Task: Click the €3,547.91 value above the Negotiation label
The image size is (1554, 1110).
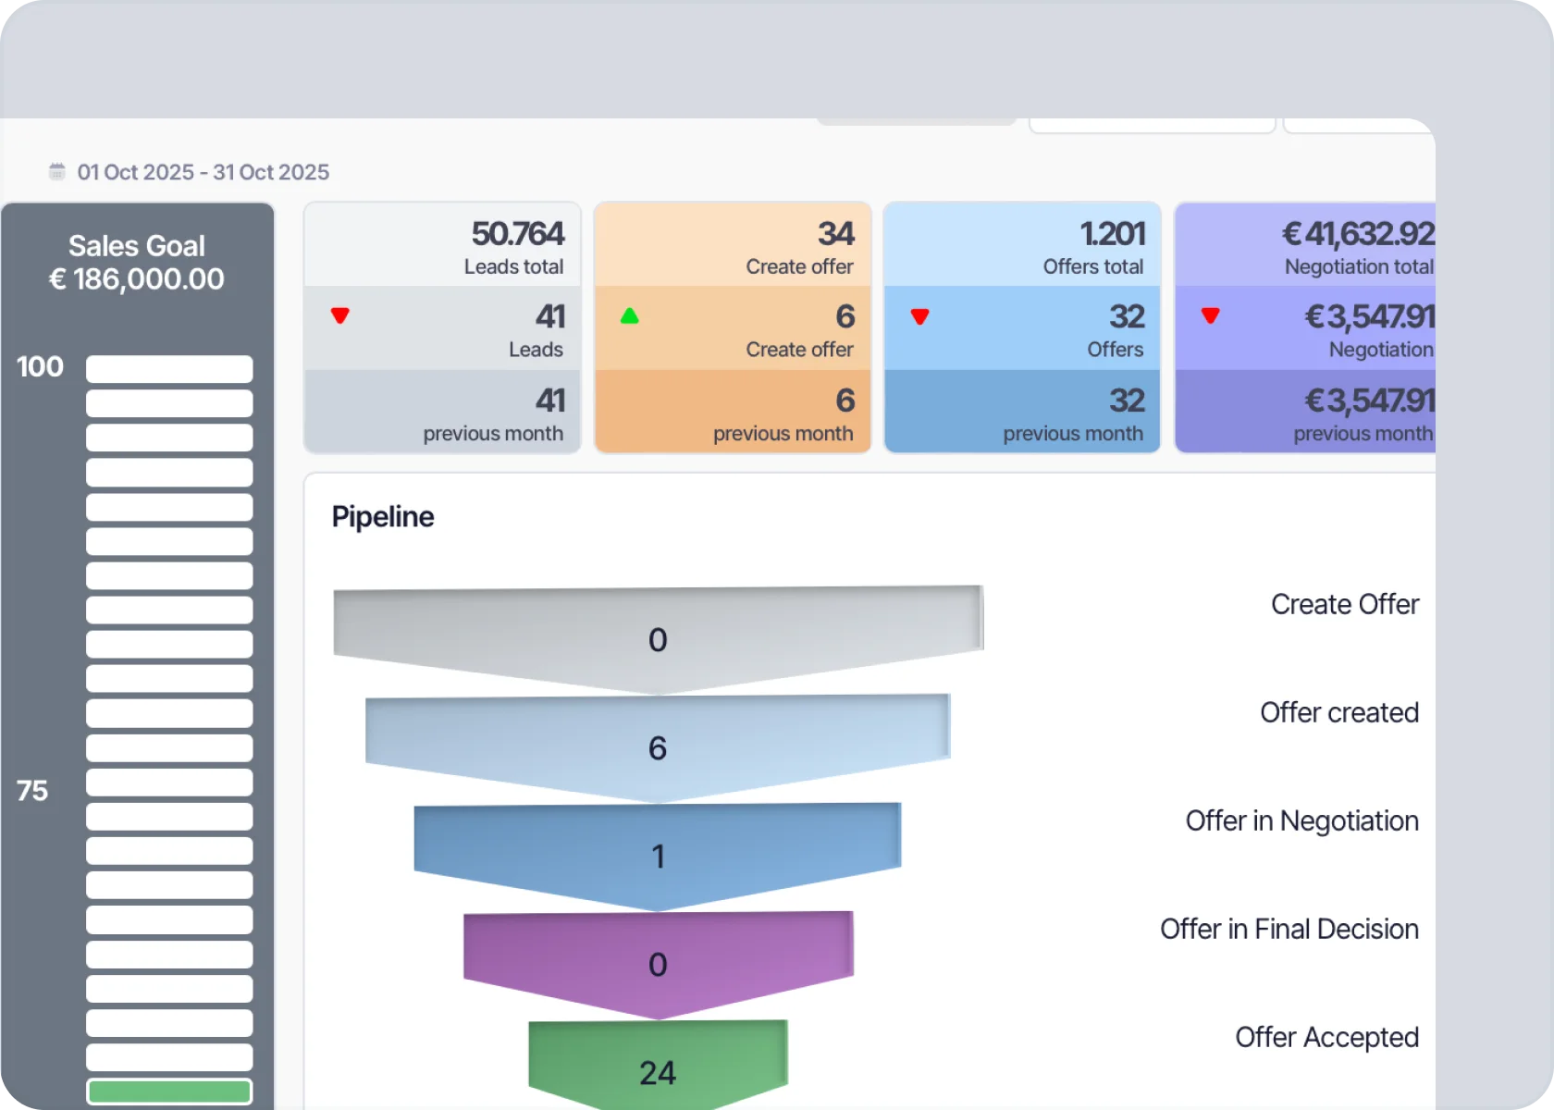Action: click(x=1370, y=317)
